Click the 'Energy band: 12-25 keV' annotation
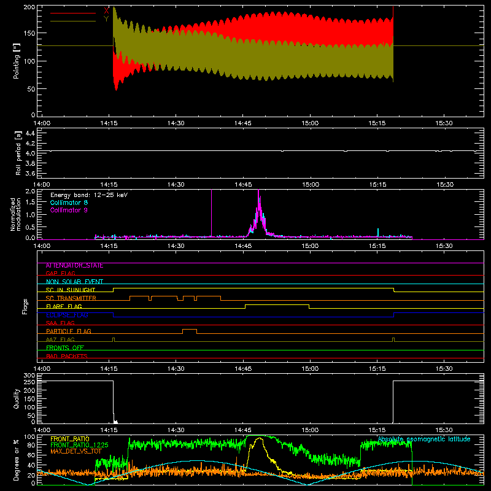The image size is (491, 491). tap(89, 195)
